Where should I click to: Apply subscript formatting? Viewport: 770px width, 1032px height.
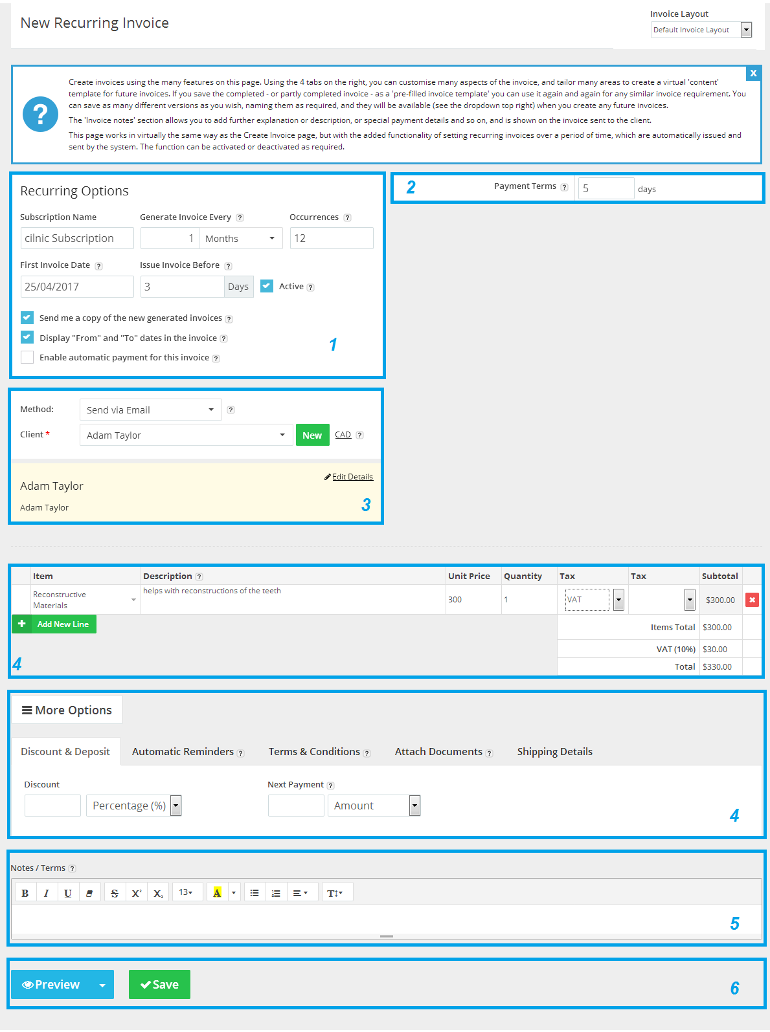(158, 893)
